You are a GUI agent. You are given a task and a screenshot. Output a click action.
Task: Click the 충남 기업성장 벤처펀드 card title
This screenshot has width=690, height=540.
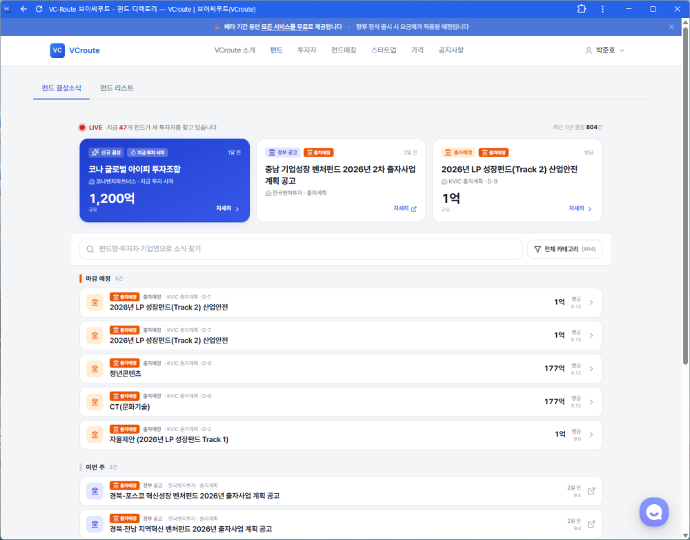340,175
